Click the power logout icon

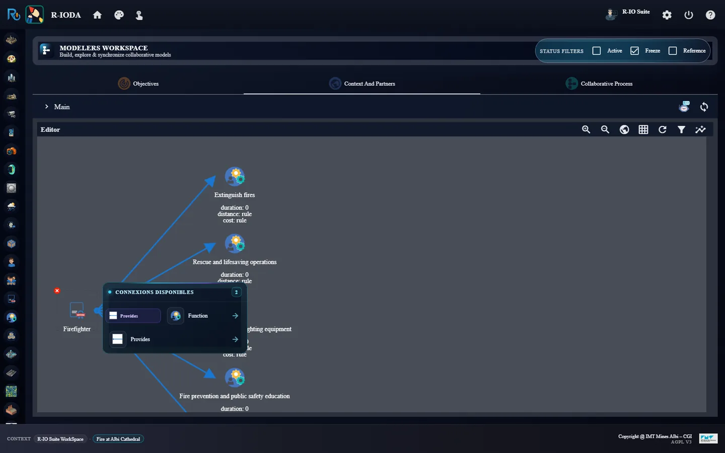coord(689,15)
